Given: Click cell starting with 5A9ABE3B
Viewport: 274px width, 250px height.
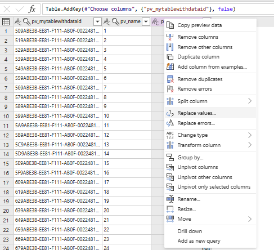Looking at the screenshot, I should pyautogui.click(x=58, y=126).
